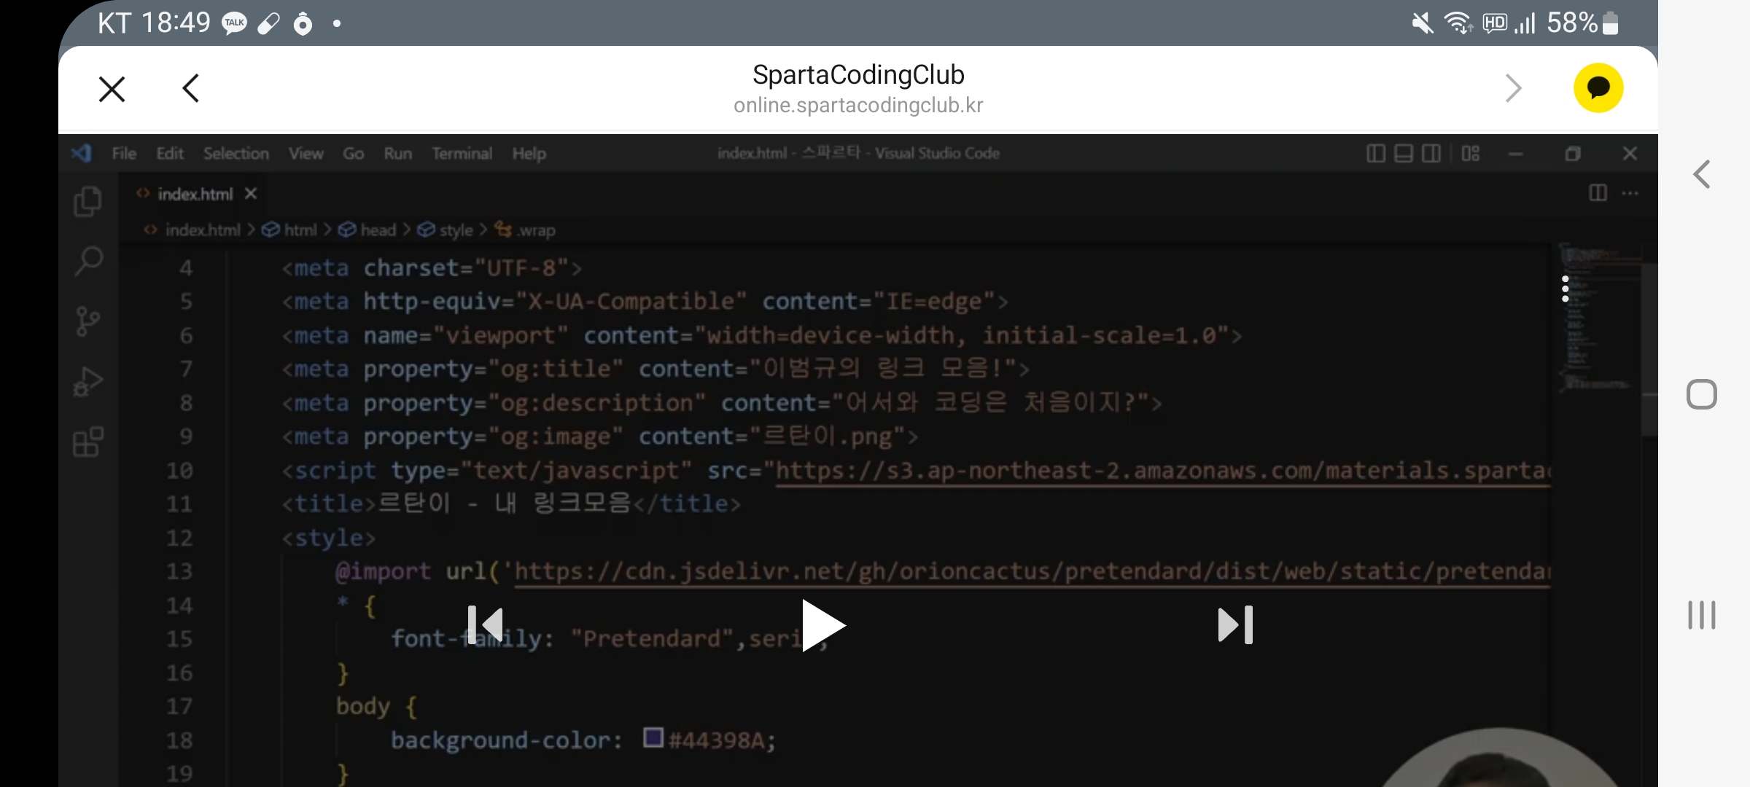
Task: Click index.html in the breadcrumb
Action: [x=203, y=230]
